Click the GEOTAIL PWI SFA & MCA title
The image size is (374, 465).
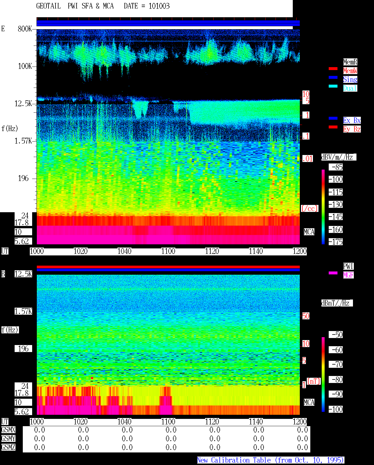coord(75,6)
